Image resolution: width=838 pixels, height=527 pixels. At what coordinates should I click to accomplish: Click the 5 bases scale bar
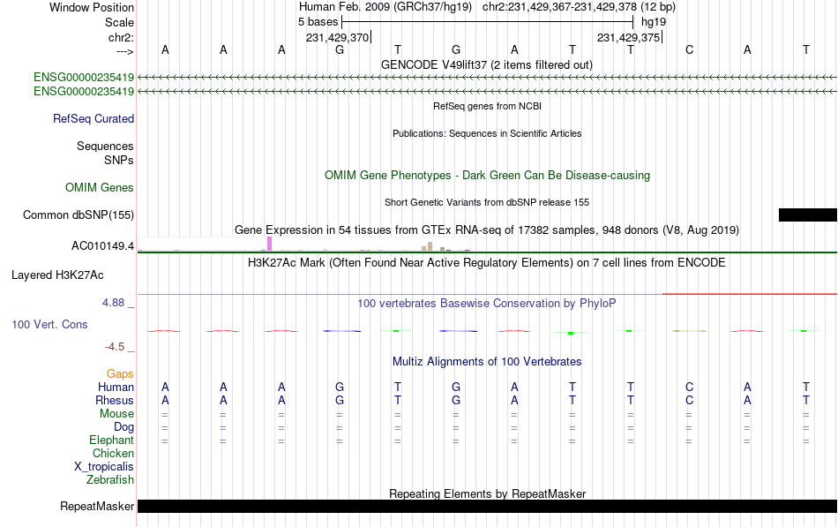[x=487, y=22]
